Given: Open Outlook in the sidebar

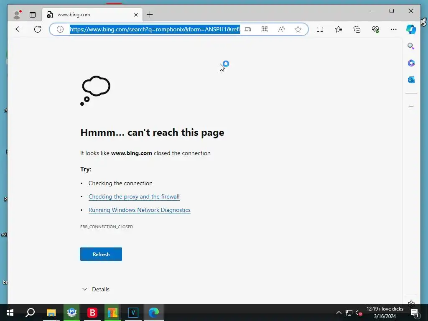Looking at the screenshot, I should pyautogui.click(x=411, y=80).
